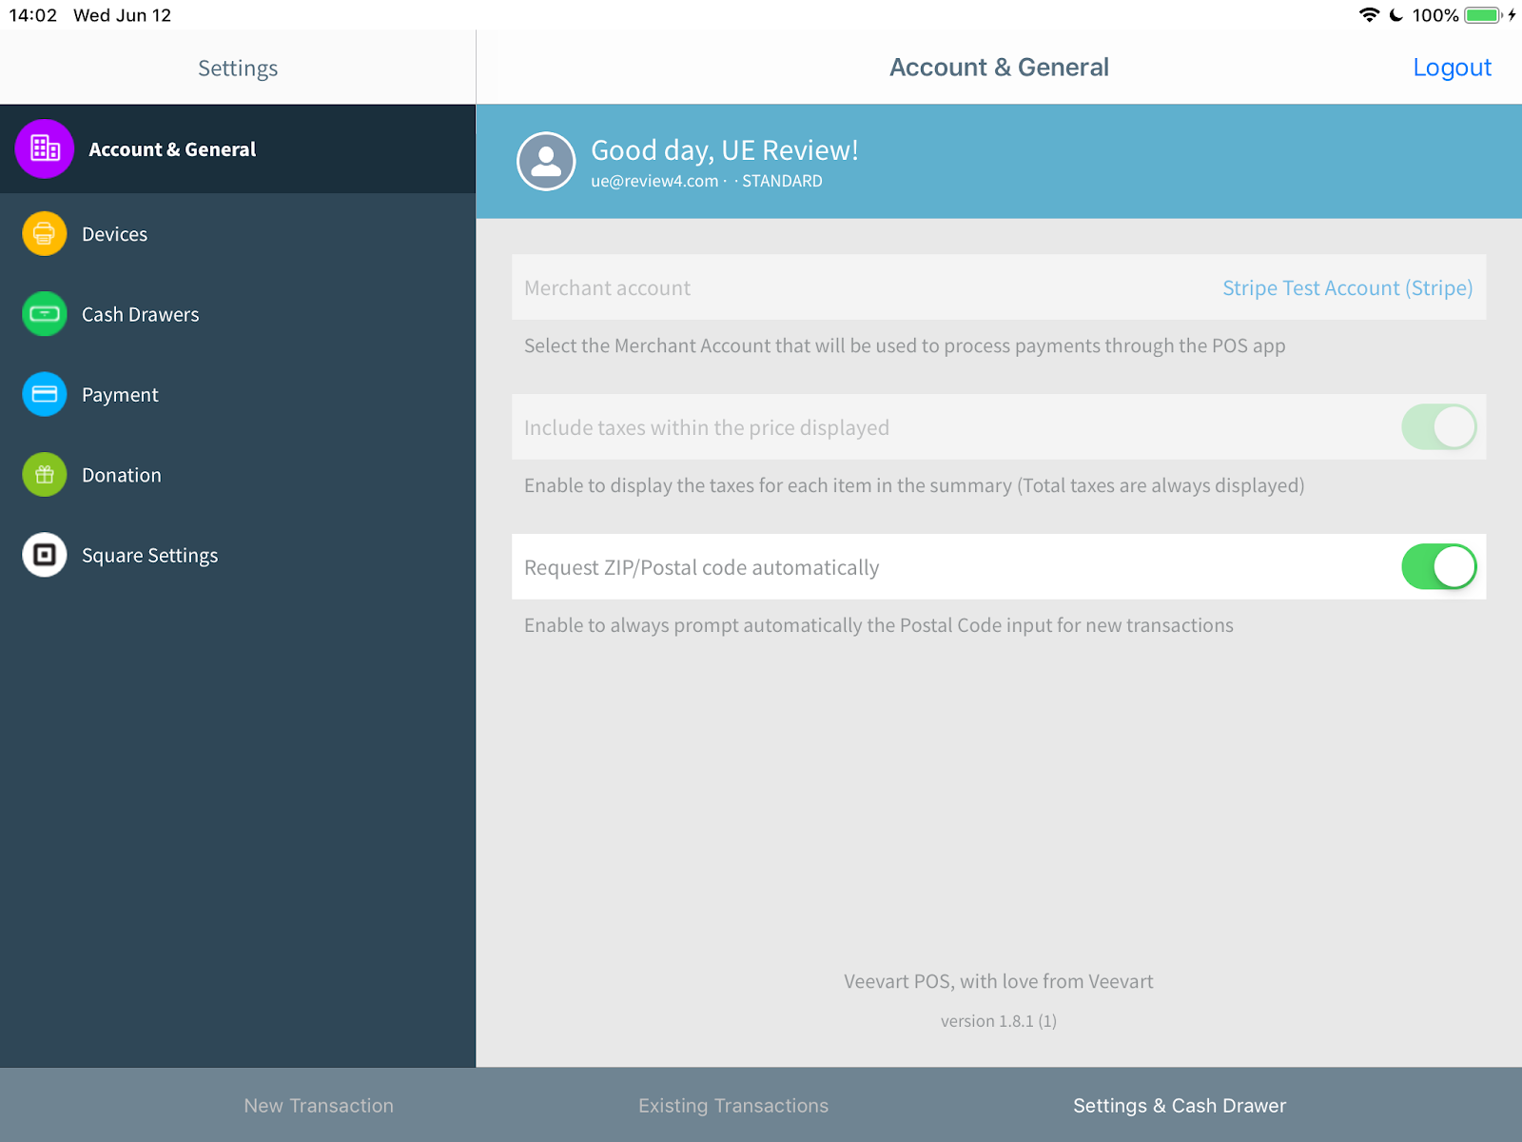Image resolution: width=1522 pixels, height=1142 pixels.
Task: Toggle Include taxes within the price displayed
Action: pos(1438,427)
